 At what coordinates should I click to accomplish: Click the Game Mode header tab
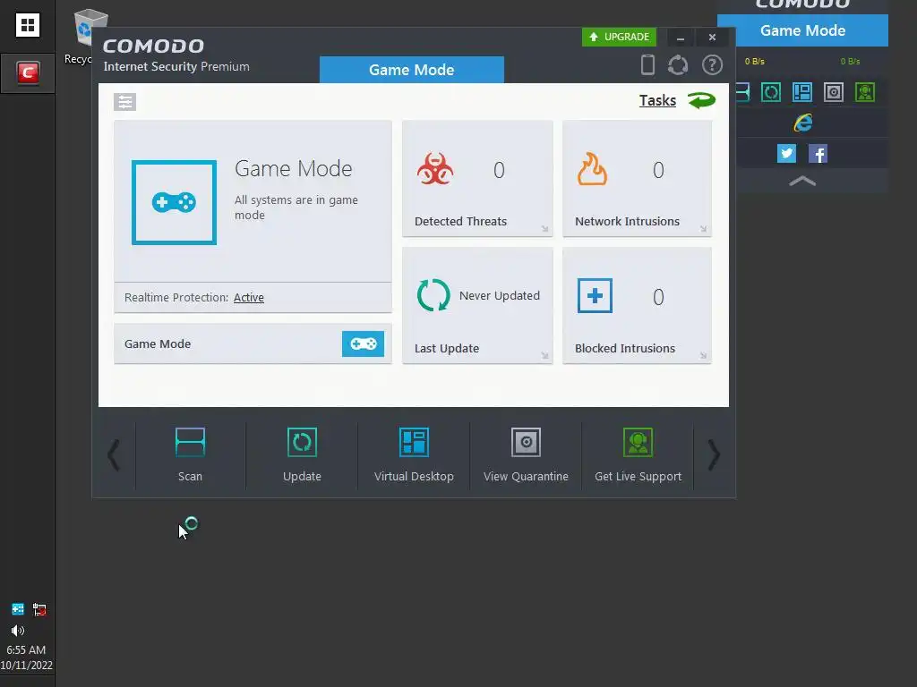coord(412,70)
